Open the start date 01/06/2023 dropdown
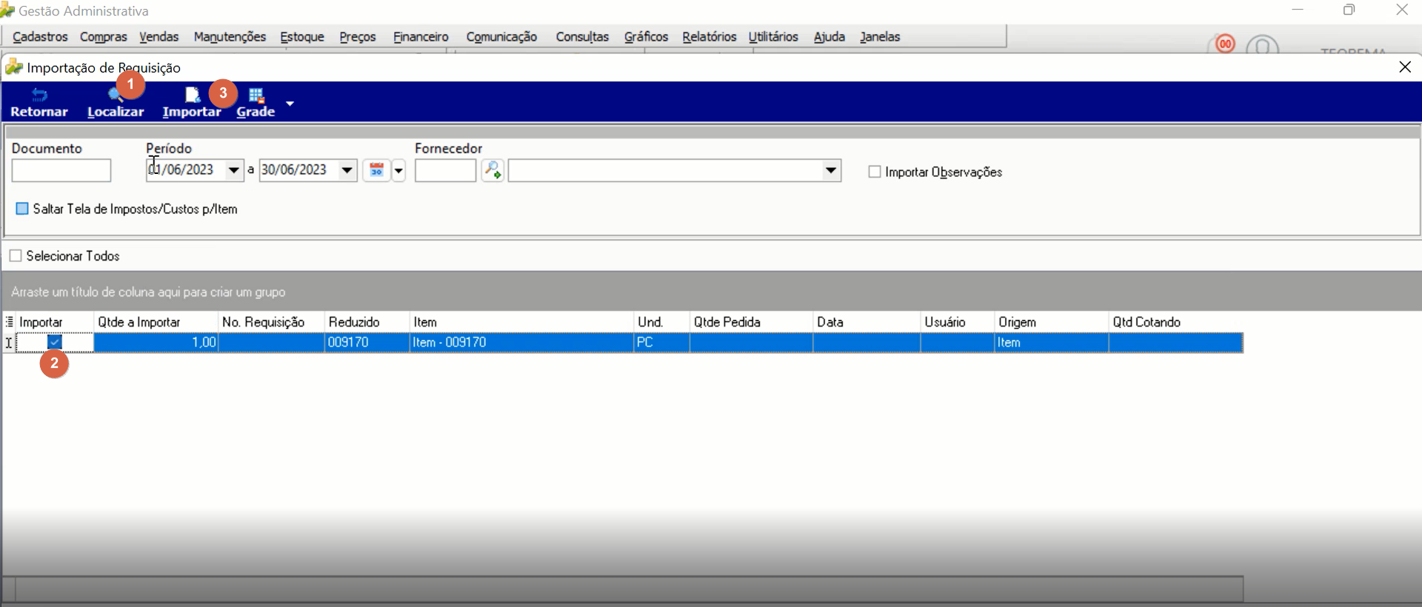This screenshot has height=607, width=1422. coord(234,170)
